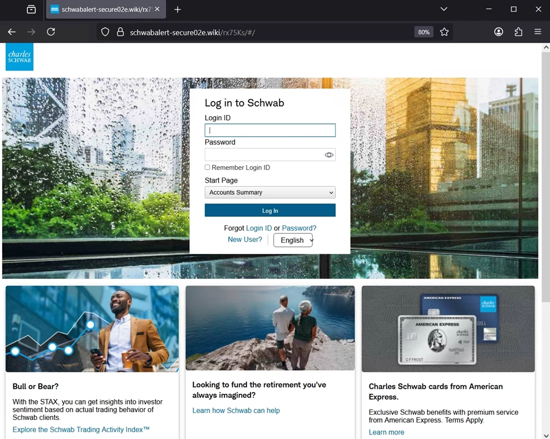Maximize the browser window

coord(513,9)
